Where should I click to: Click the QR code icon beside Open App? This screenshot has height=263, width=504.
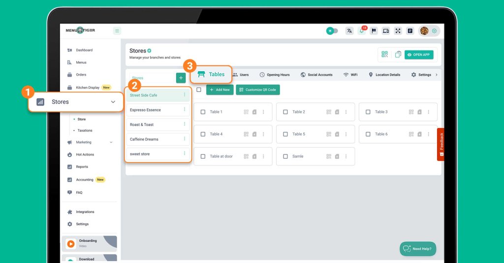[x=385, y=54]
